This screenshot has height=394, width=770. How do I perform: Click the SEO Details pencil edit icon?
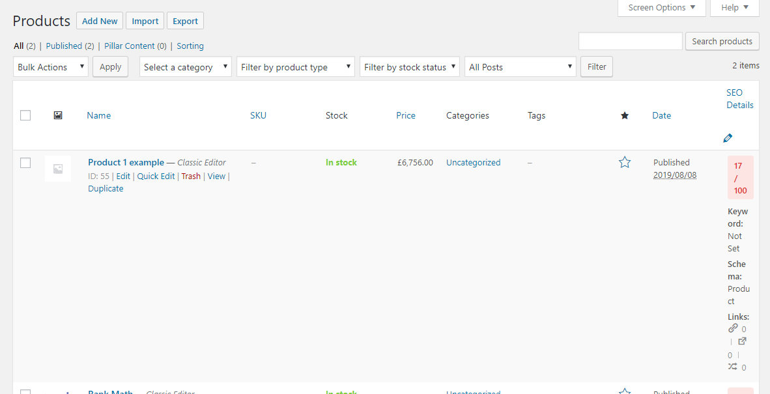[x=728, y=138]
